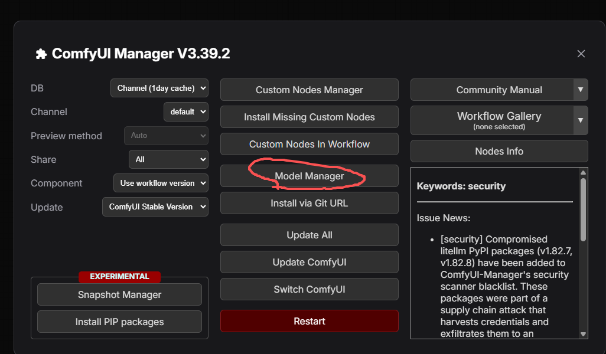Open the Component Use workflow version dropdown
The width and height of the screenshot is (606, 354).
point(161,183)
